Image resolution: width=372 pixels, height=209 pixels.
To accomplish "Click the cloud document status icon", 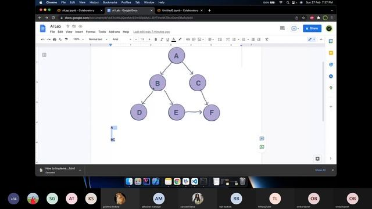I will (x=80, y=26).
